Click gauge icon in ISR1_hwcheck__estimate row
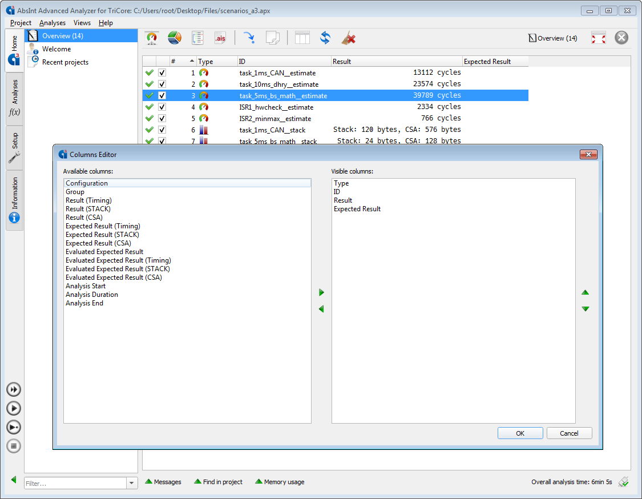 click(204, 107)
